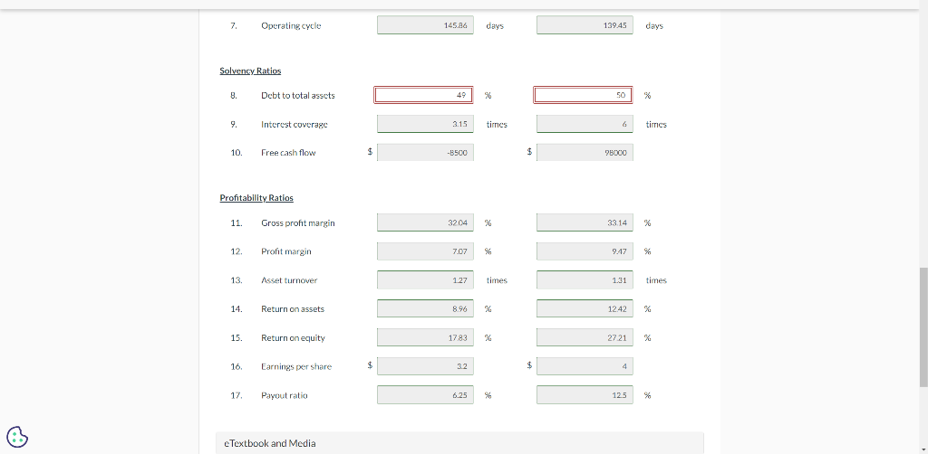Click the second Operating cycle field showing 139.45

pos(585,25)
